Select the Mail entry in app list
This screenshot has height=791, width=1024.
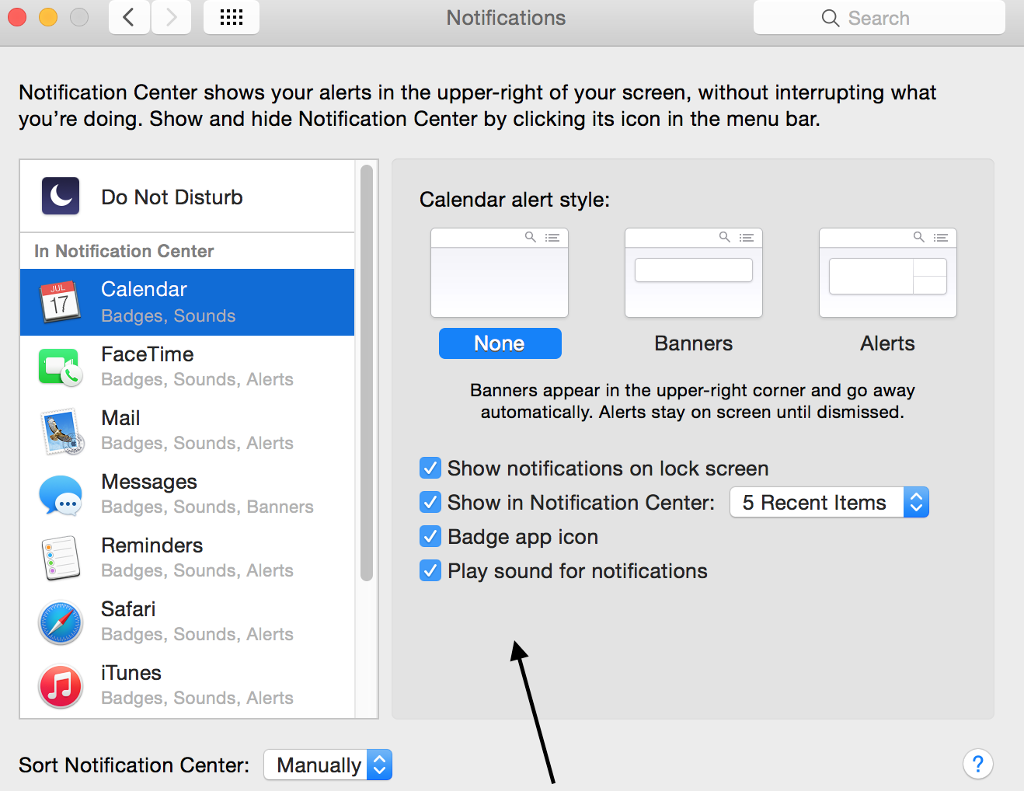tap(187, 430)
